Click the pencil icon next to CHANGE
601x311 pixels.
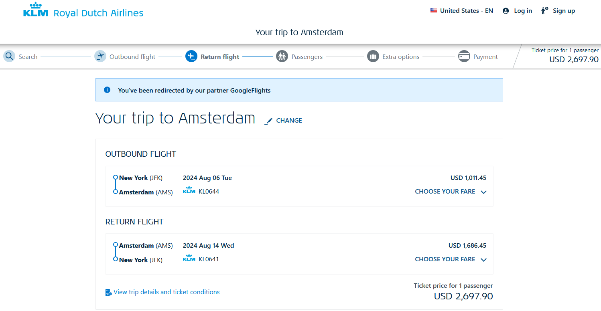click(268, 120)
